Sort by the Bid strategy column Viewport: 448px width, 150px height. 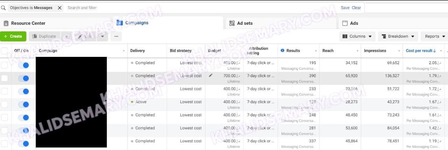click(181, 51)
